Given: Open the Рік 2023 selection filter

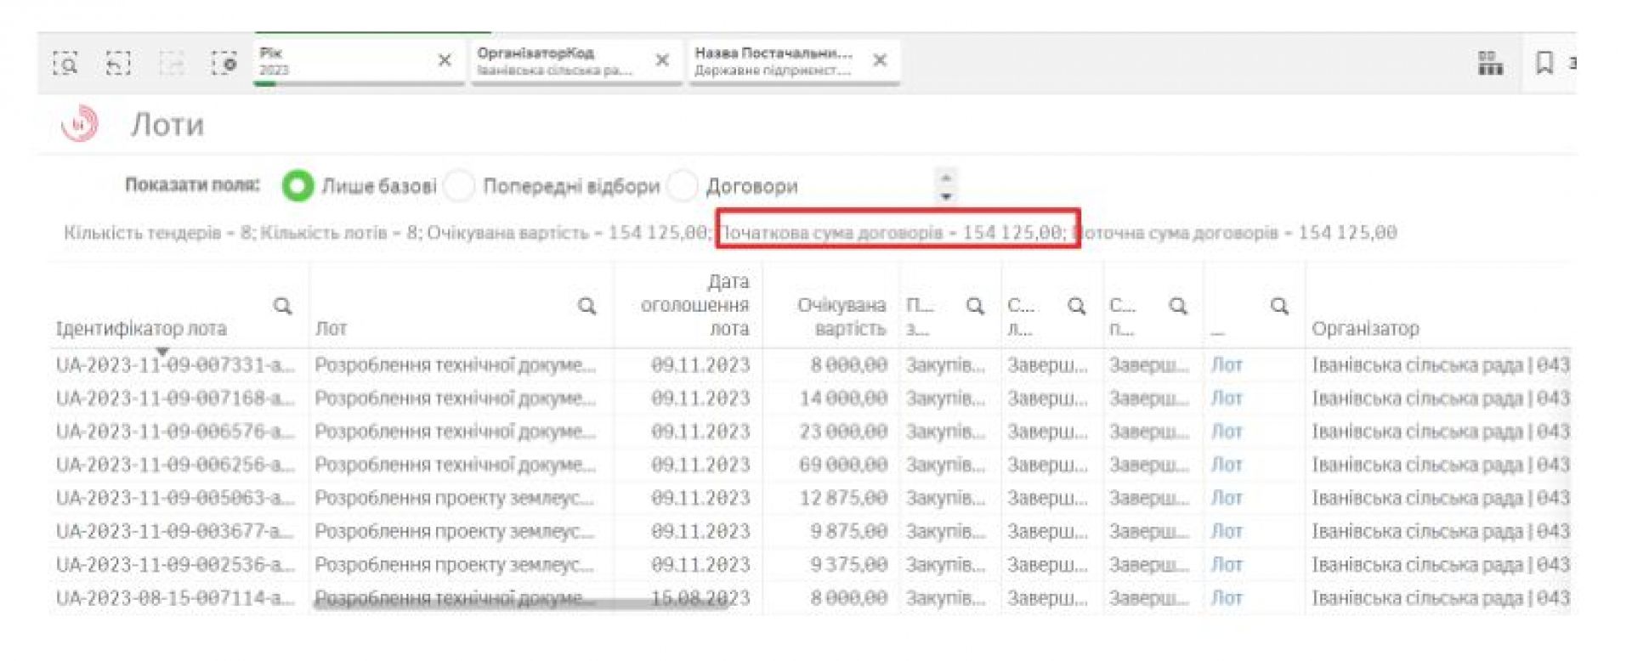Looking at the screenshot, I should [x=344, y=61].
